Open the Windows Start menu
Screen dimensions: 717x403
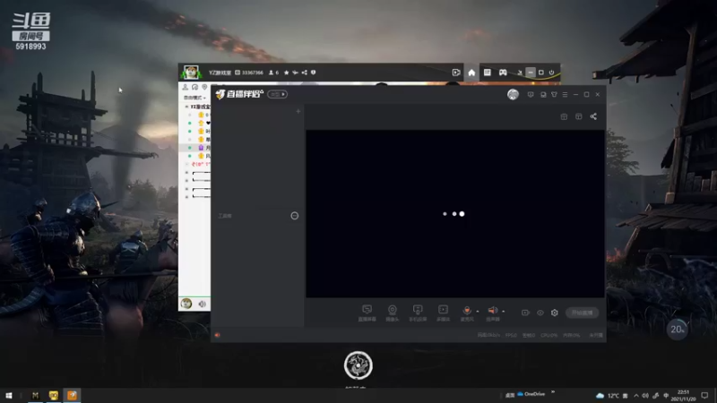[x=9, y=395]
